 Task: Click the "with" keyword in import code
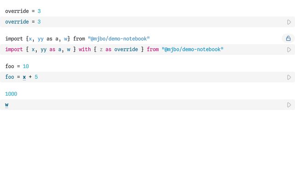pos(85,50)
